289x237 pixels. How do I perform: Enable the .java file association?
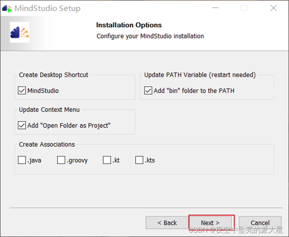pyautogui.click(x=22, y=160)
